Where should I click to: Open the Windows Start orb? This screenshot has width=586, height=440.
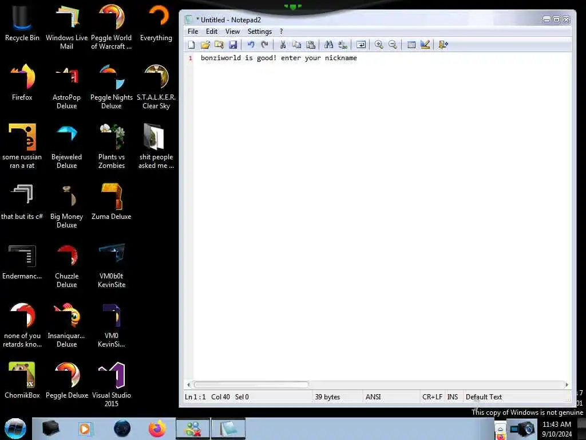[x=15, y=429]
